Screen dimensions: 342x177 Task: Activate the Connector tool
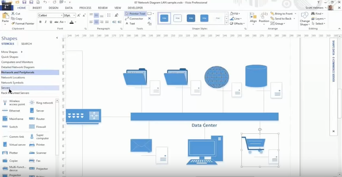tap(134, 19)
